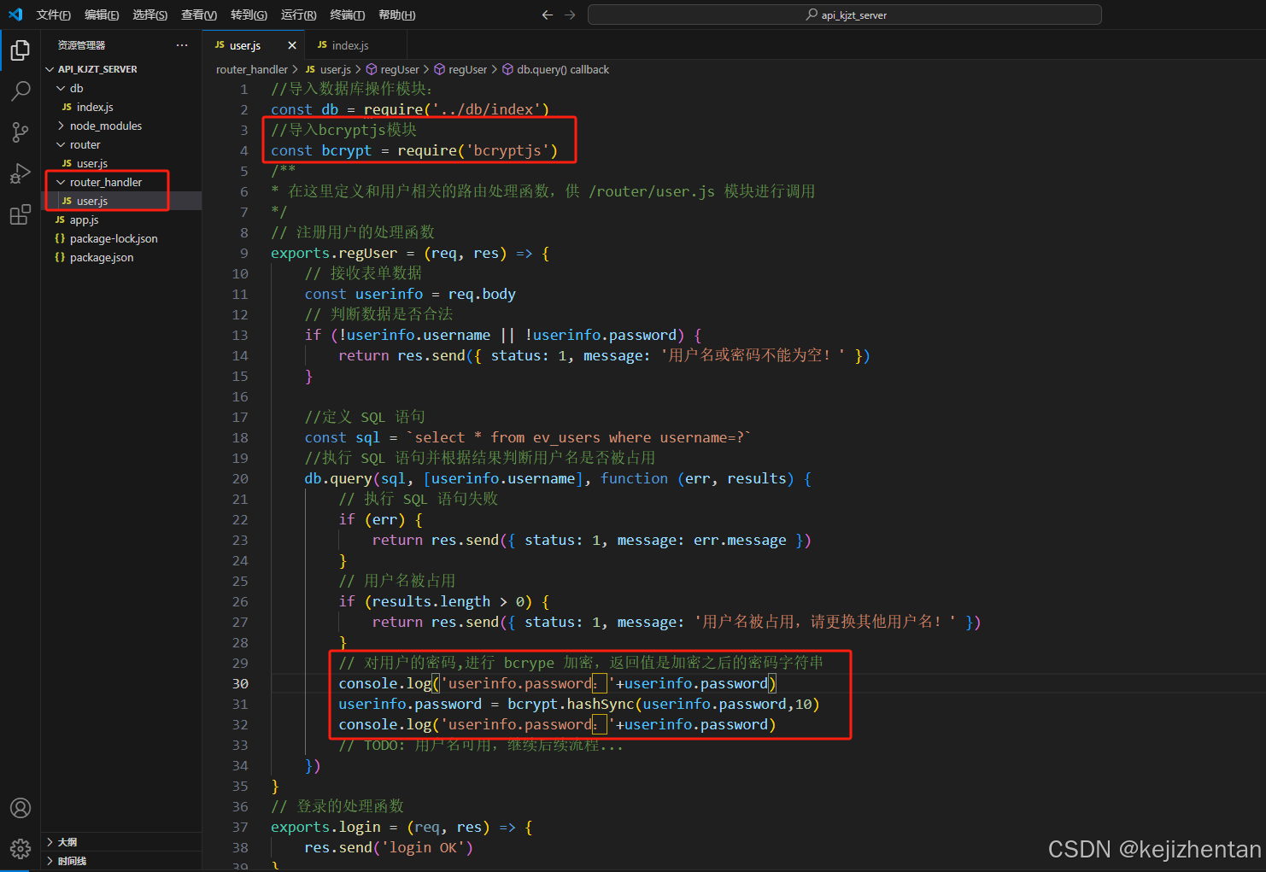Click 'err.message' on line 23

(740, 540)
